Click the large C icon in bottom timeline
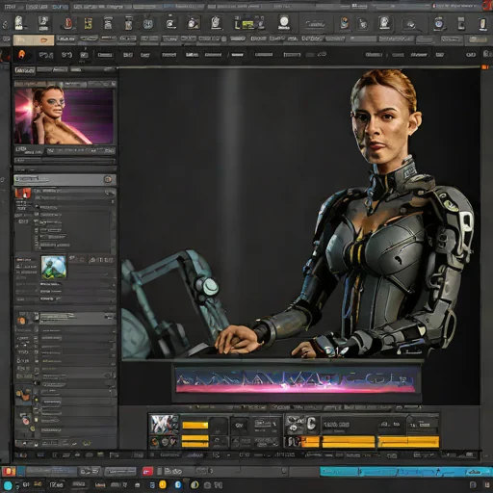The image size is (493, 493). (x=311, y=424)
